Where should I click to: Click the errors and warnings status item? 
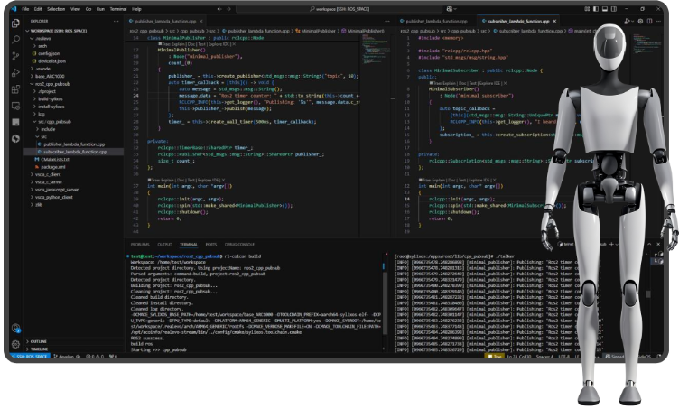click(x=95, y=357)
